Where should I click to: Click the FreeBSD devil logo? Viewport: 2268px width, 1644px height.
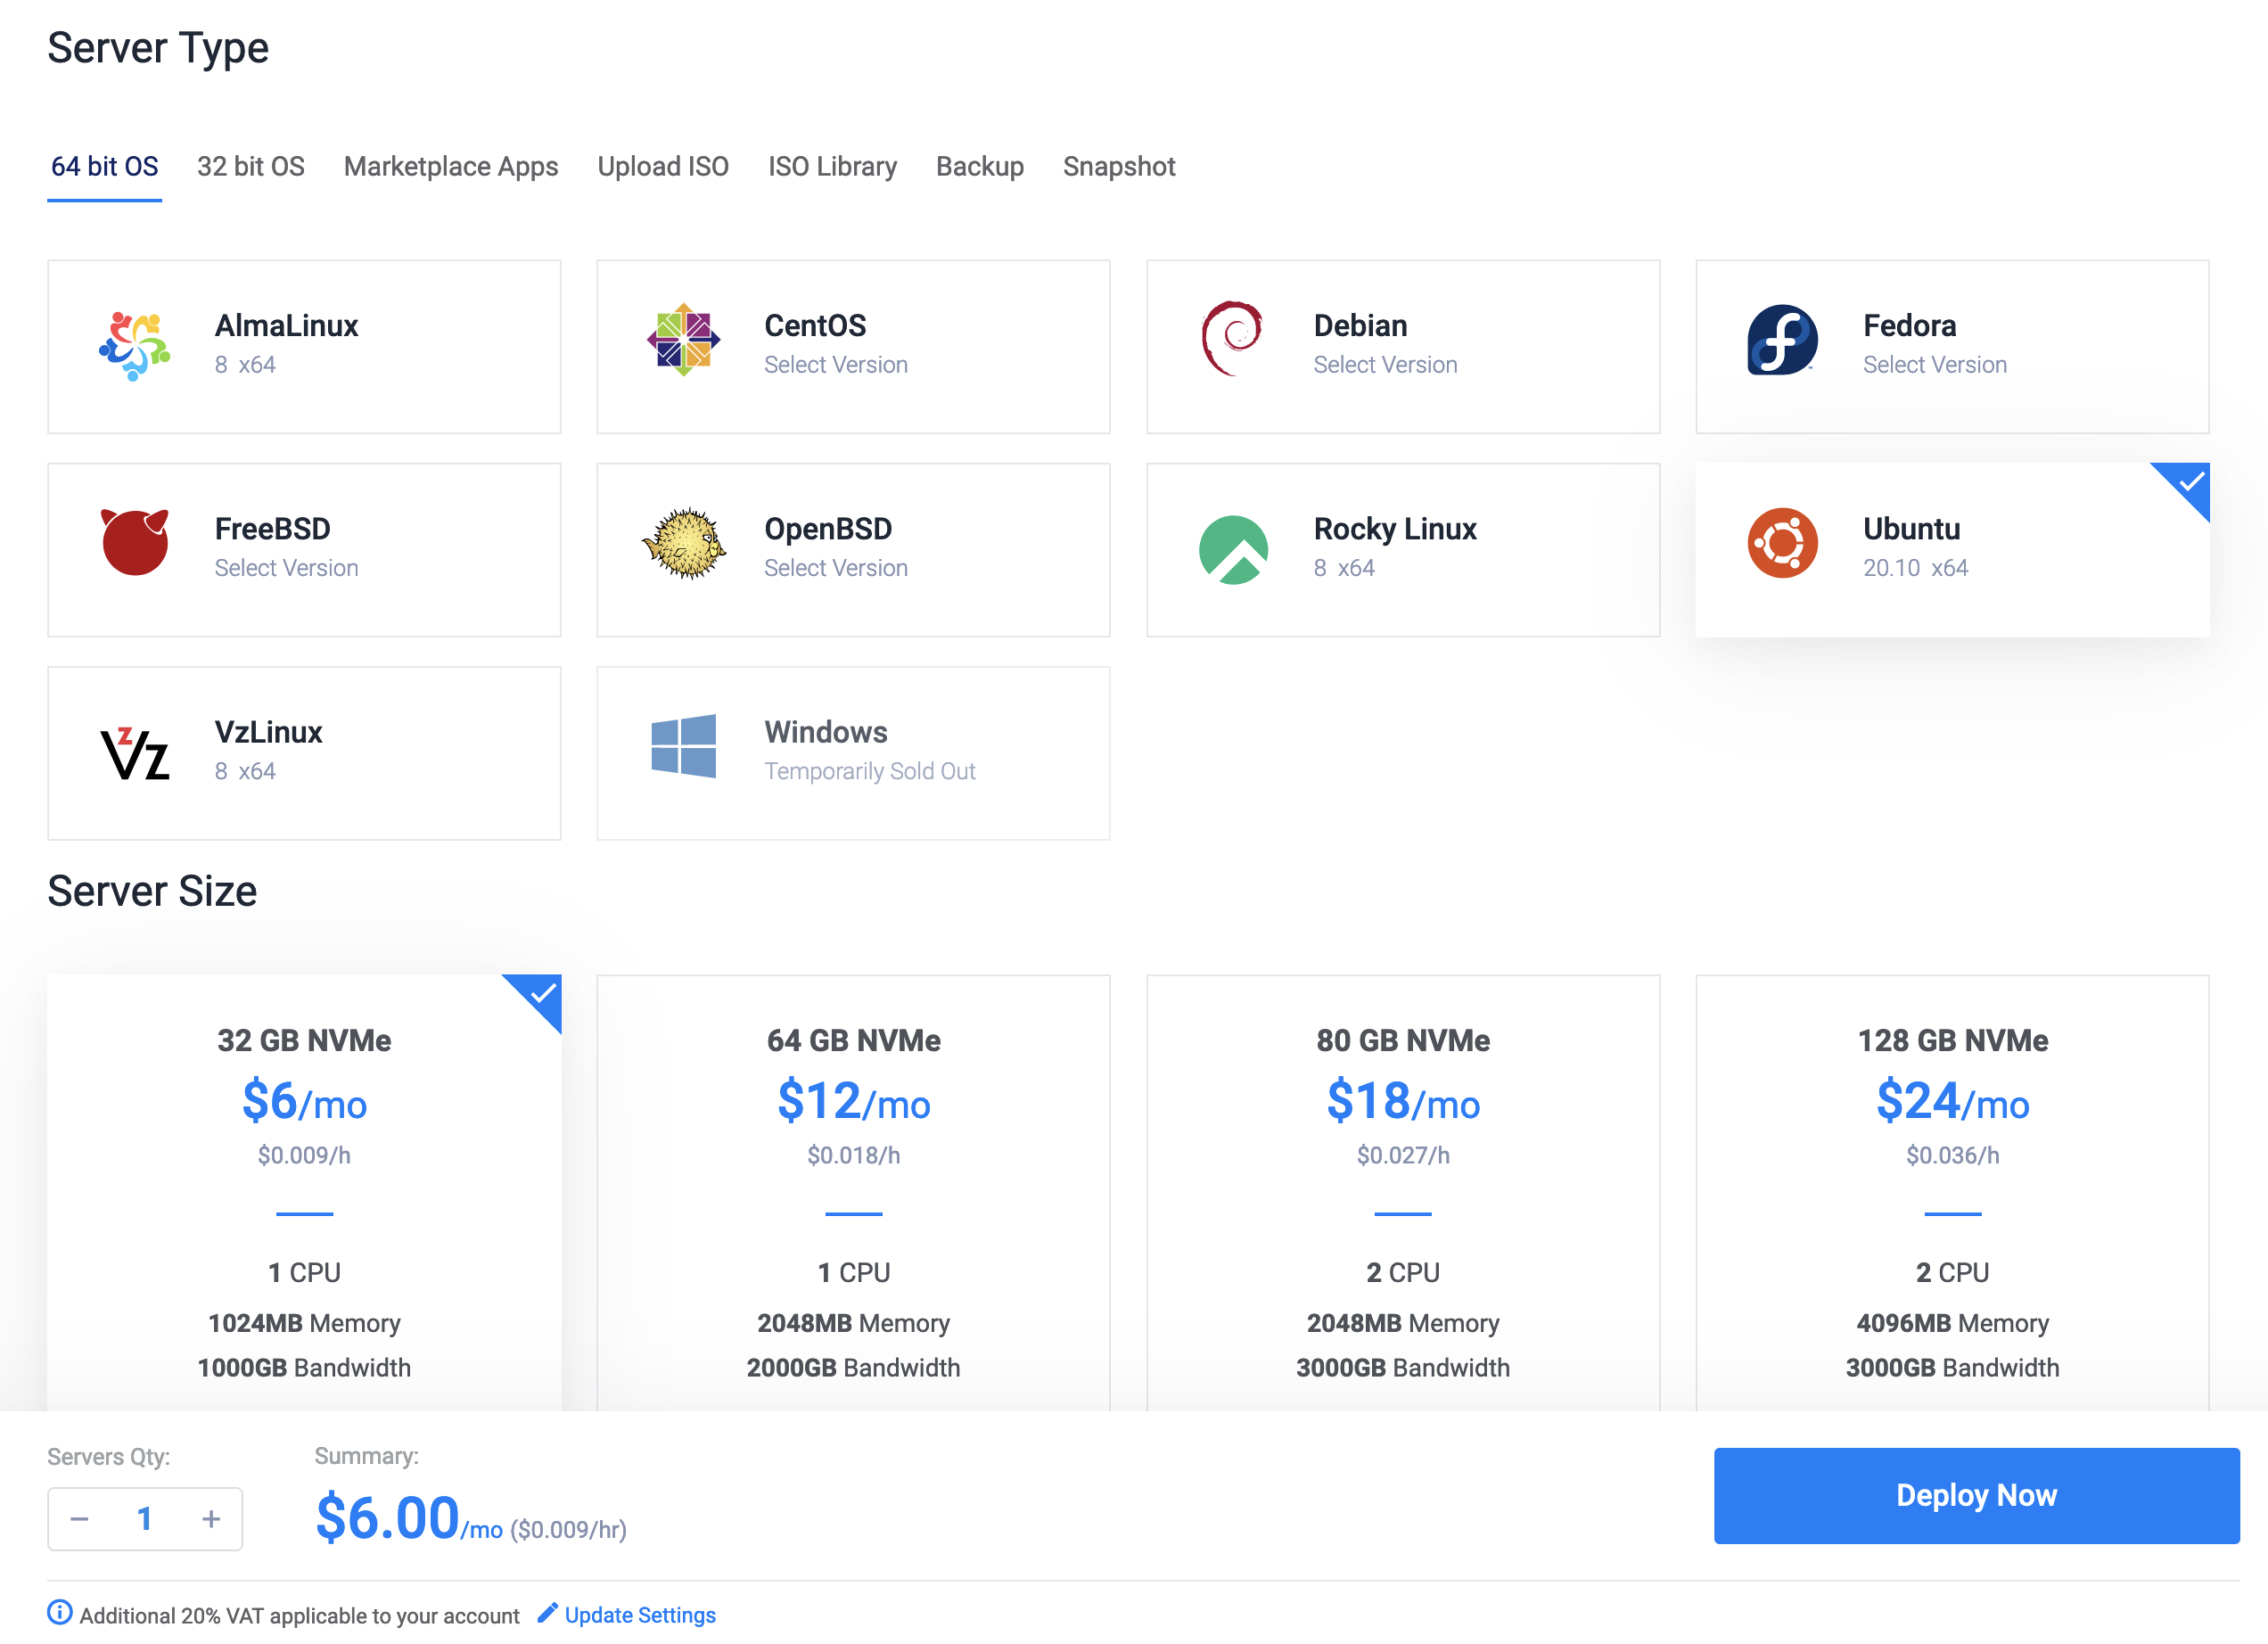click(135, 542)
